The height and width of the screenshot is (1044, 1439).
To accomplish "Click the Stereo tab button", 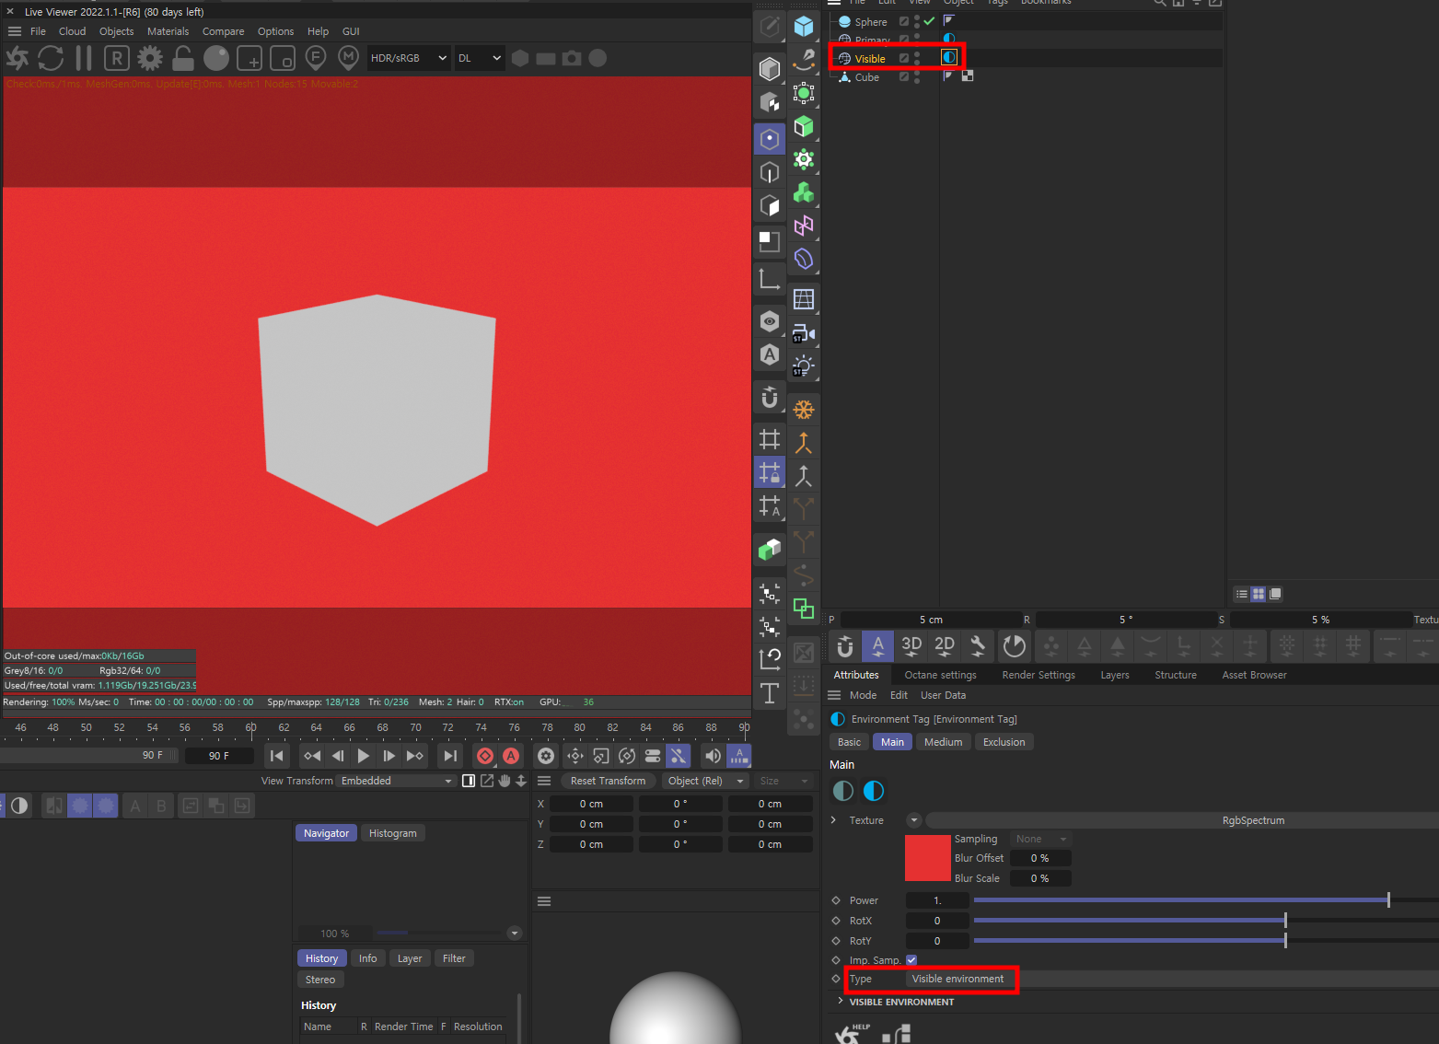I will (320, 980).
